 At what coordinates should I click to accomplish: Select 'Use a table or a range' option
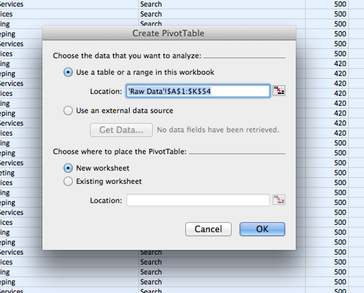pyautogui.click(x=68, y=72)
